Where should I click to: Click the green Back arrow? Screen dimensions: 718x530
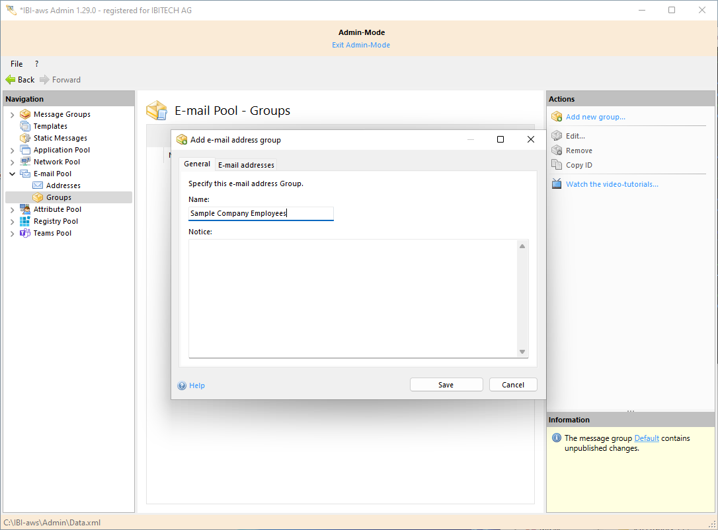[x=11, y=80]
